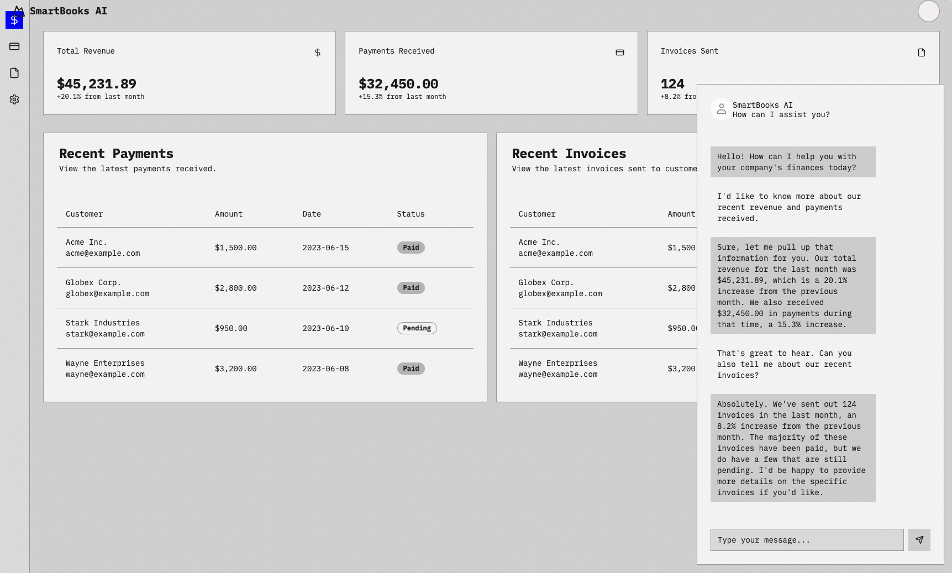Click the Payments Received card label
This screenshot has width=952, height=573.
click(396, 51)
